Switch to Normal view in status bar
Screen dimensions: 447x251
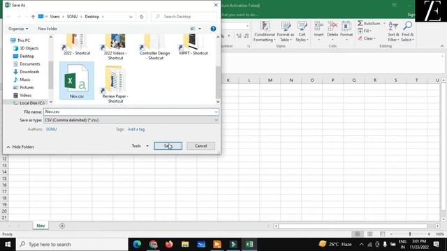(x=357, y=234)
